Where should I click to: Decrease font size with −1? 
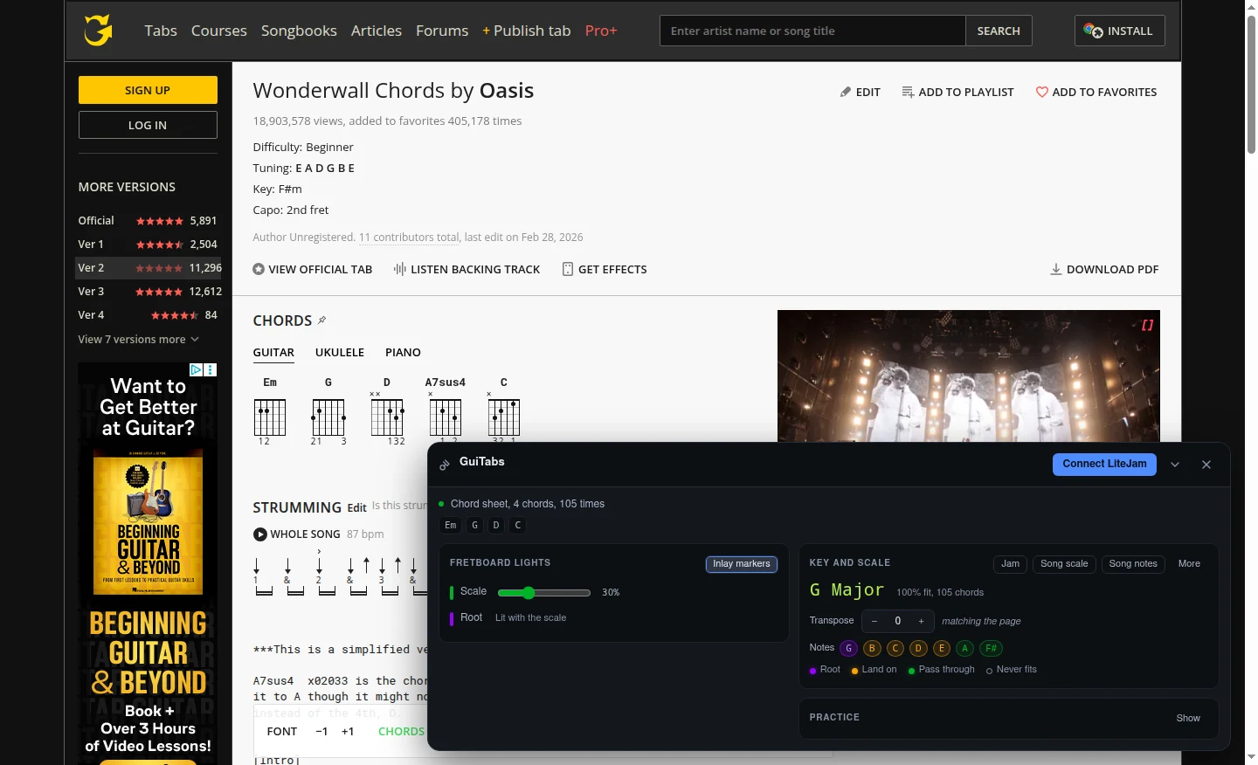(321, 732)
